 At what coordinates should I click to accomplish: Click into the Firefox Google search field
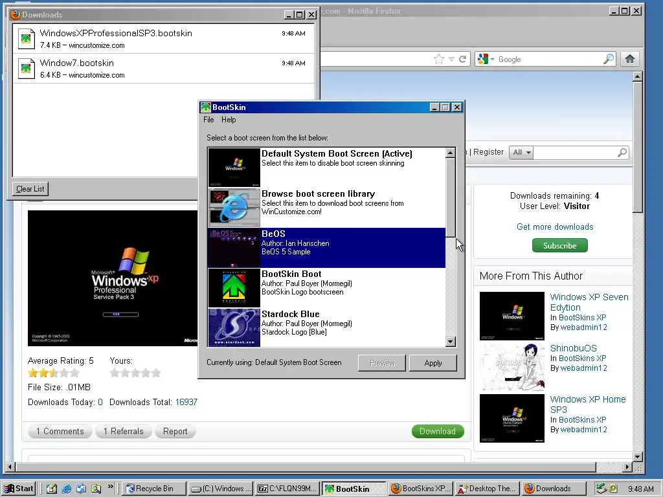549,59
